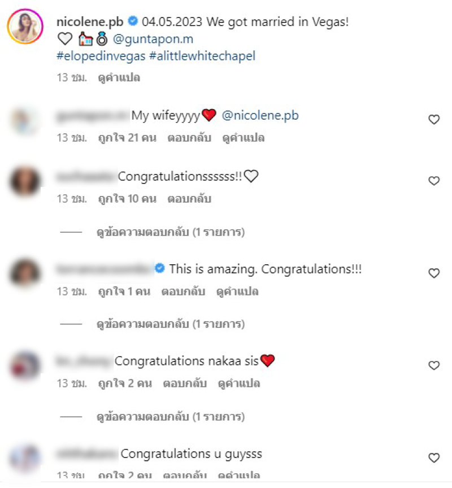View the 21 likes on wifey comment
The width and height of the screenshot is (452, 488).
pyautogui.click(x=127, y=137)
